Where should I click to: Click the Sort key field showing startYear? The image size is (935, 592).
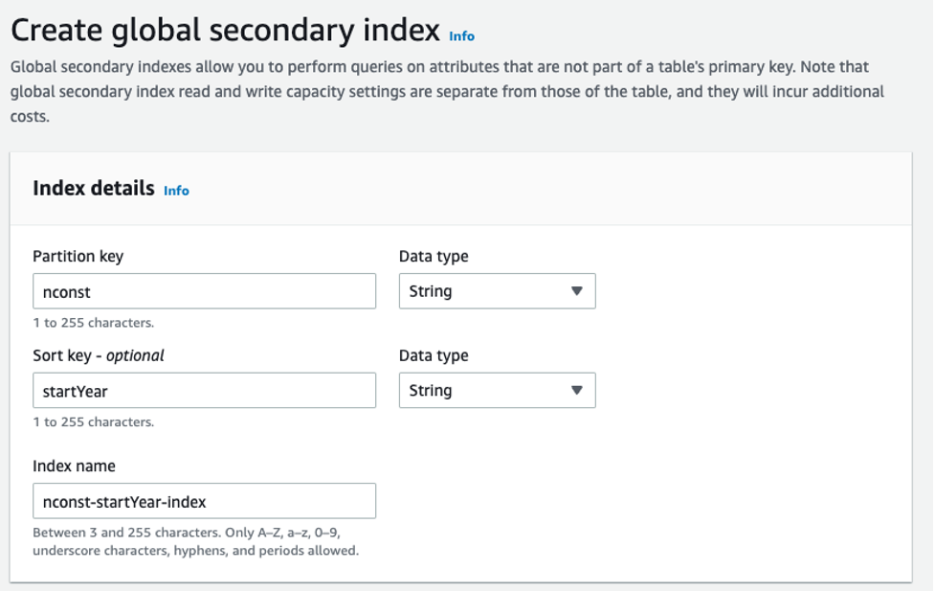[x=204, y=390]
